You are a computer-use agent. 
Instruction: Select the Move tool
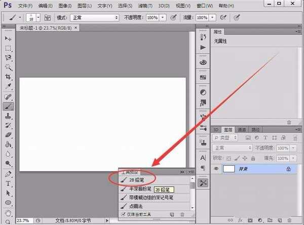click(9, 39)
